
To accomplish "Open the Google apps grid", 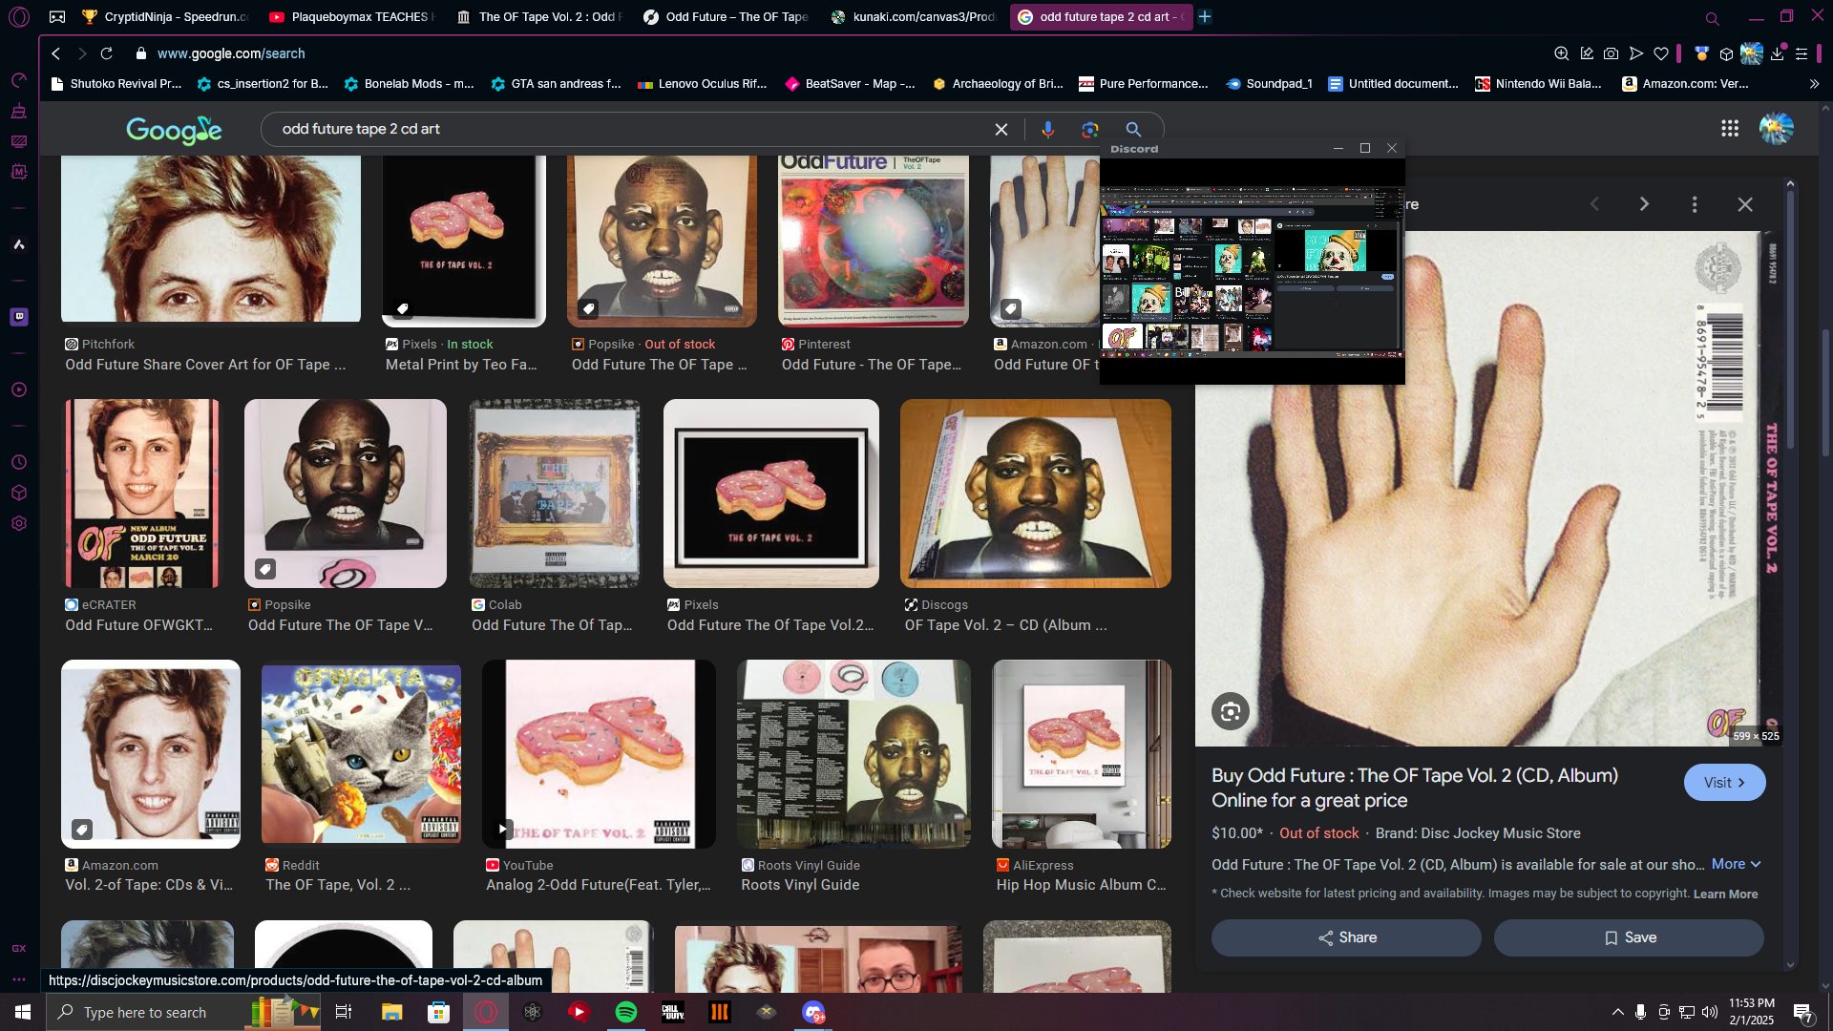I will tap(1729, 128).
